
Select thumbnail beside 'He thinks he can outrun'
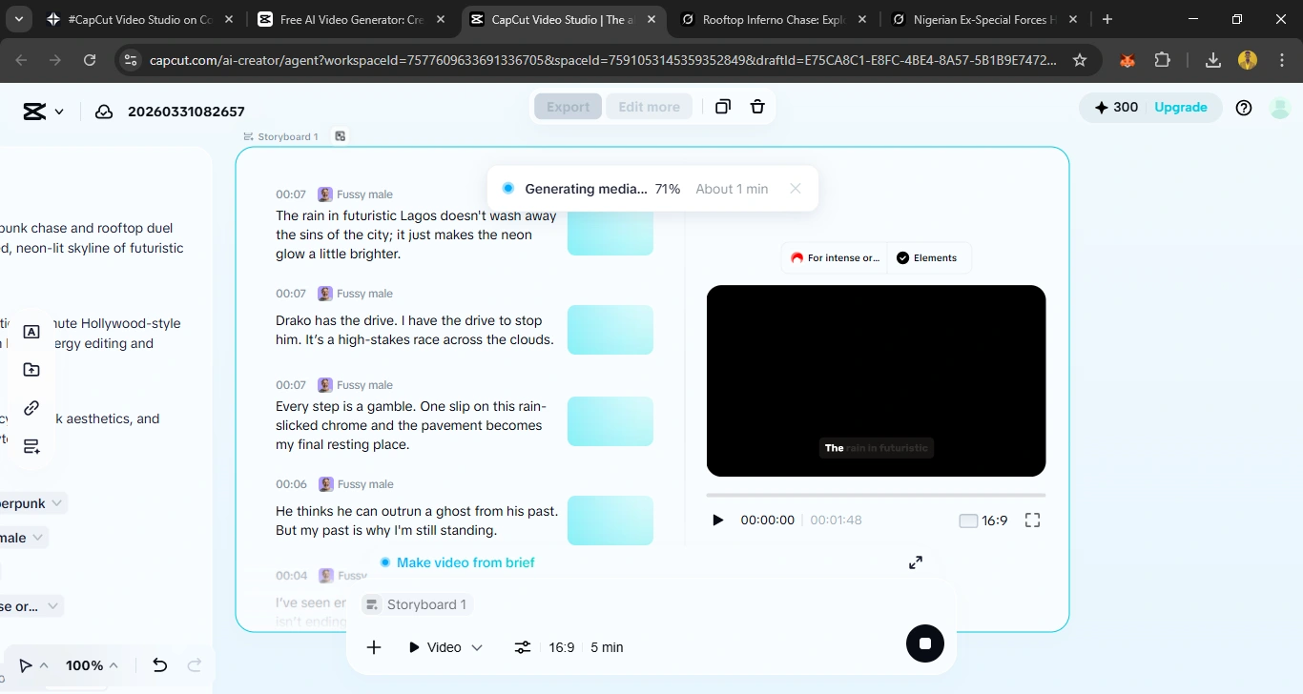(x=610, y=520)
